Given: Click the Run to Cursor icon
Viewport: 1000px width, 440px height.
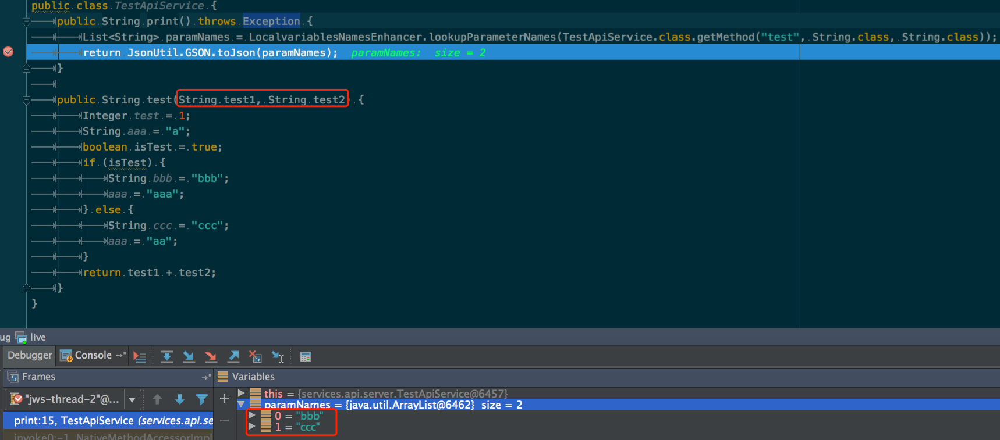Looking at the screenshot, I should coord(278,357).
